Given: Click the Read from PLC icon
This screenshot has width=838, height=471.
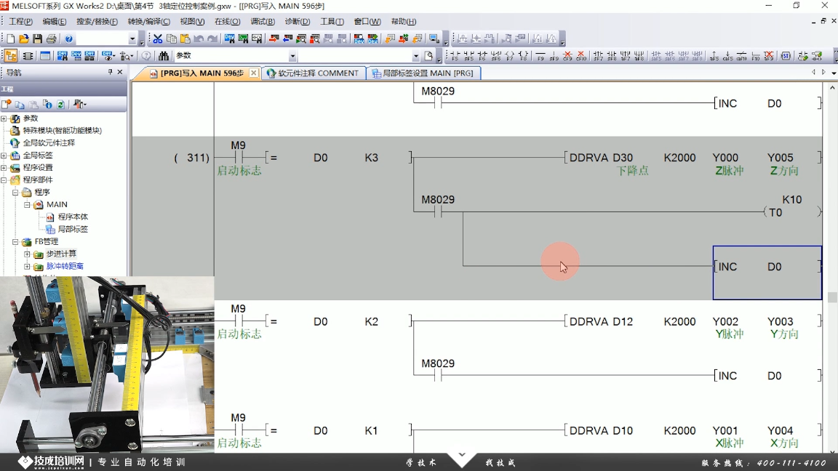Looking at the screenshot, I should pos(287,39).
